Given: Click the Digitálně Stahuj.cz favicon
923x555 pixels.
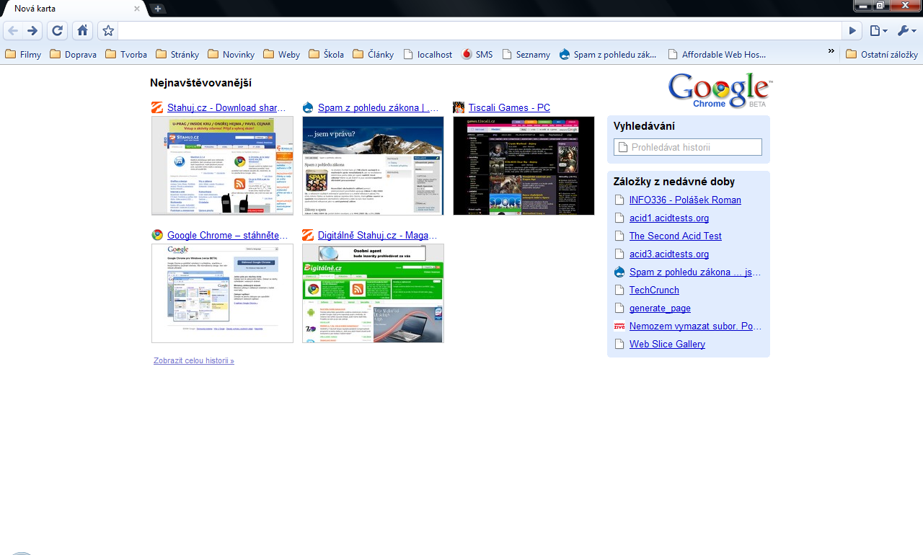Looking at the screenshot, I should point(308,235).
